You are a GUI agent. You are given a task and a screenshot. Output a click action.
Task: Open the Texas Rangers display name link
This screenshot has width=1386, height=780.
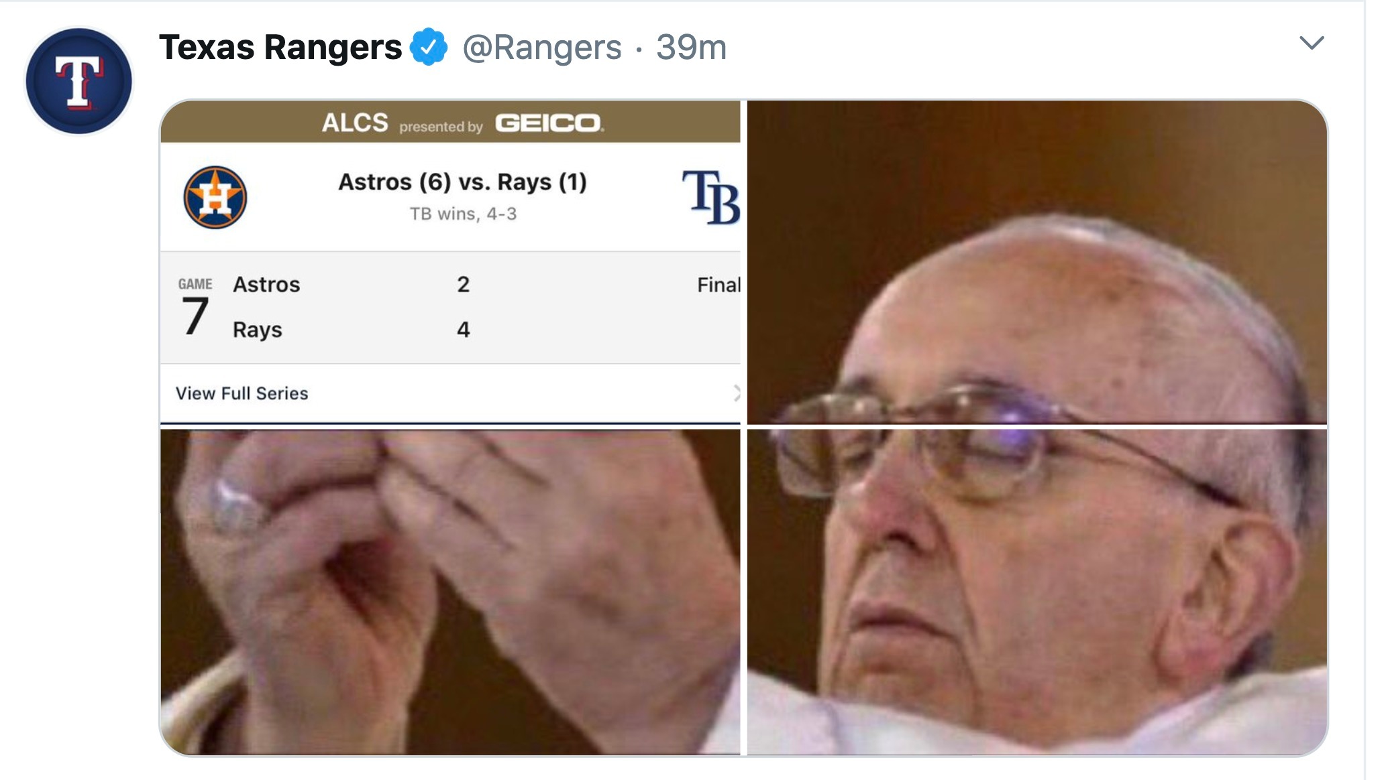(280, 48)
